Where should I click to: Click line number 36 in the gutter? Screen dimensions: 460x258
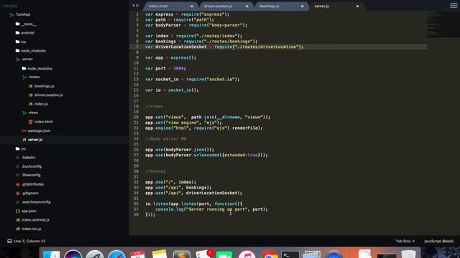coord(136,204)
